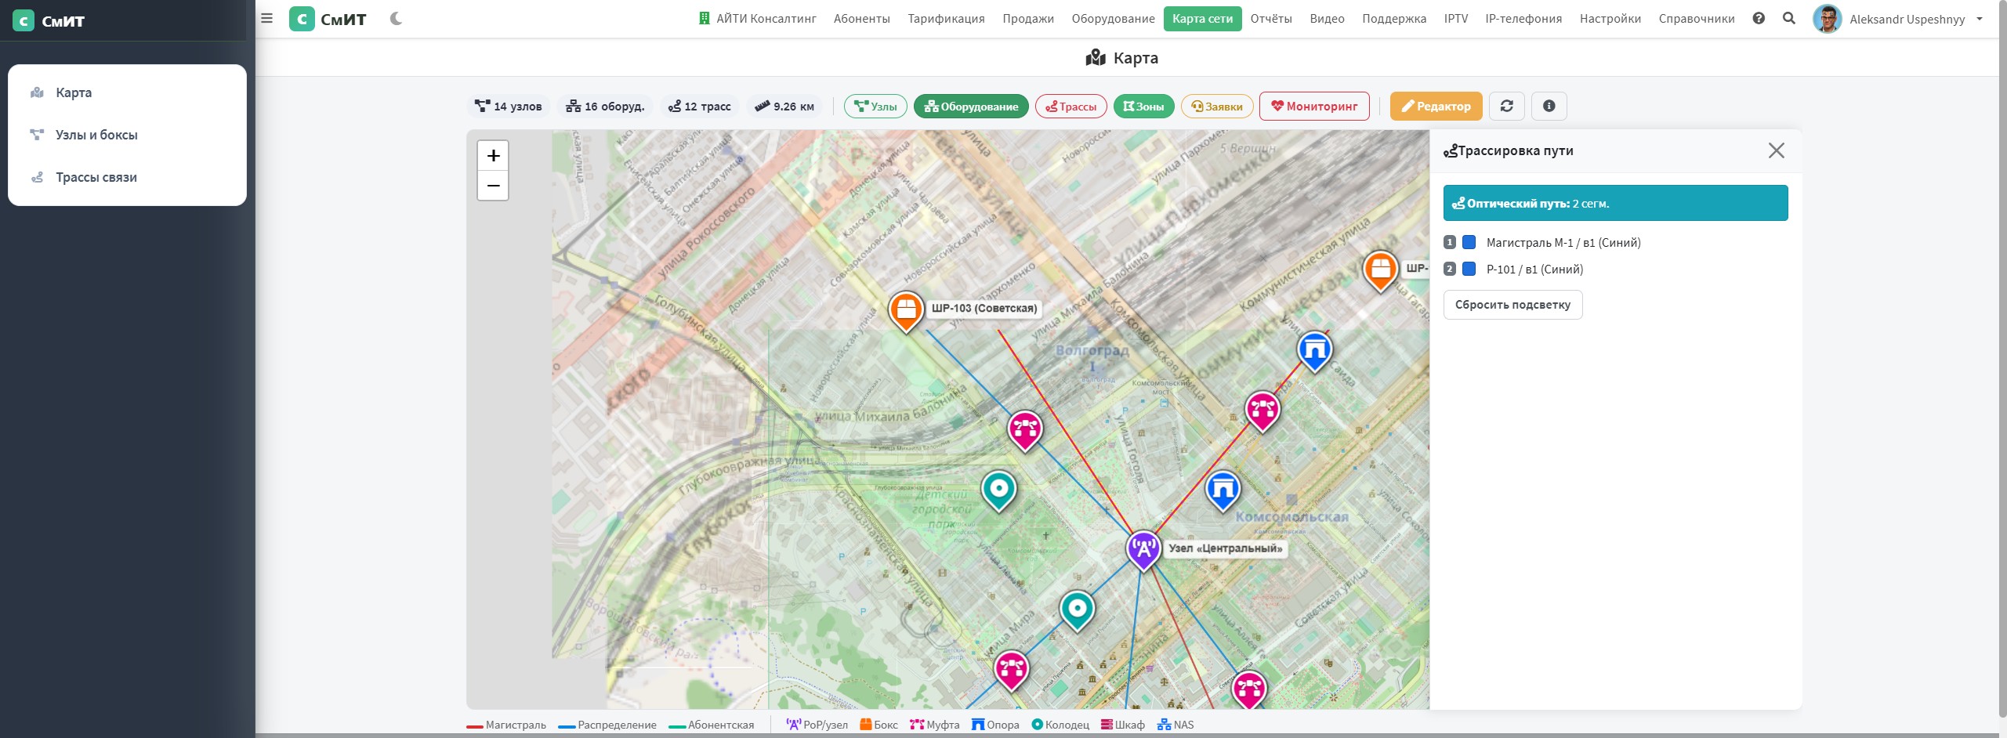Toggle the Зоны layer filter
This screenshot has width=2007, height=738.
[x=1143, y=106]
